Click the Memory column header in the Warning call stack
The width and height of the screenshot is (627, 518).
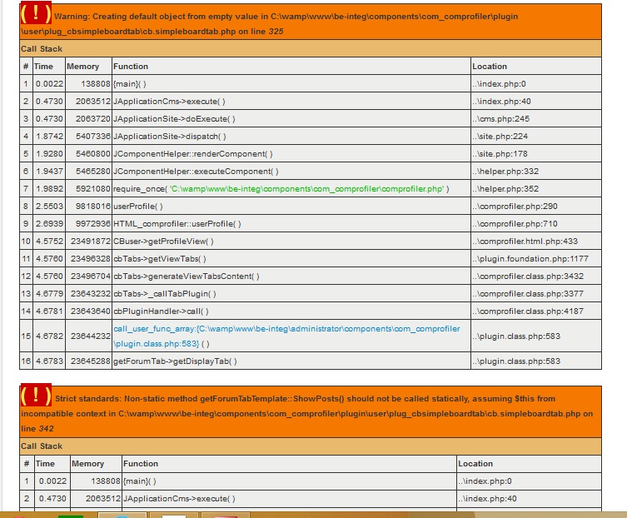82,67
